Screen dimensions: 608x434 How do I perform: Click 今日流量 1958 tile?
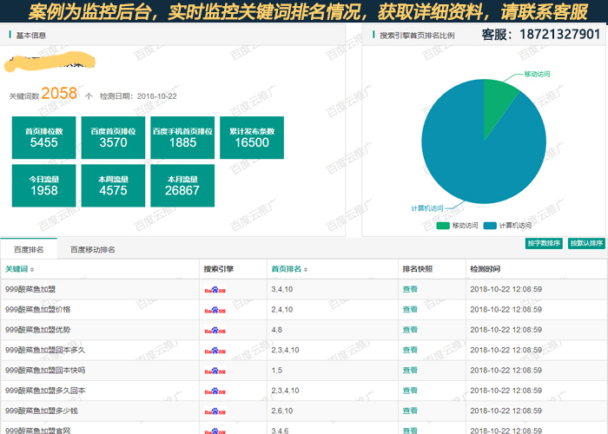tap(43, 186)
